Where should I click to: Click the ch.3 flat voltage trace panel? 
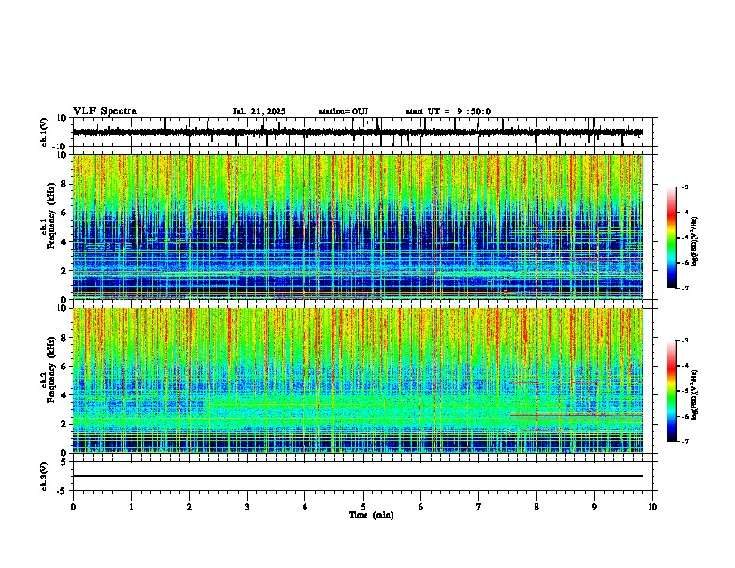365,476
